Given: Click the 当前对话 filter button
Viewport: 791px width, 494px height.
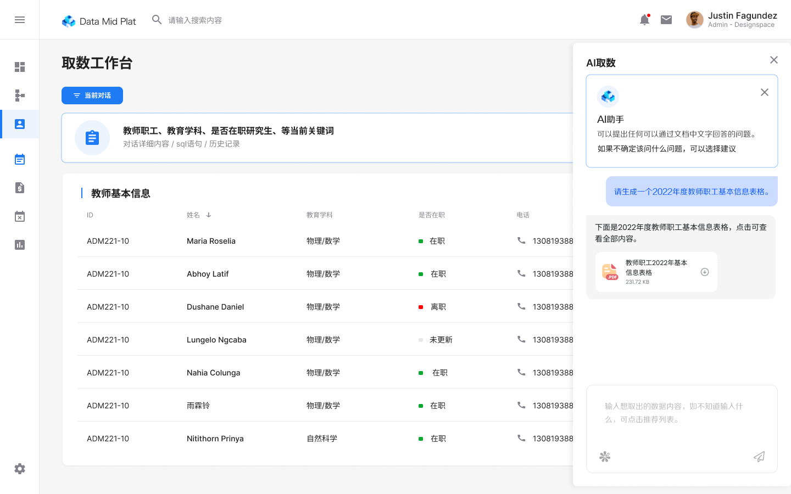Looking at the screenshot, I should click(x=92, y=96).
